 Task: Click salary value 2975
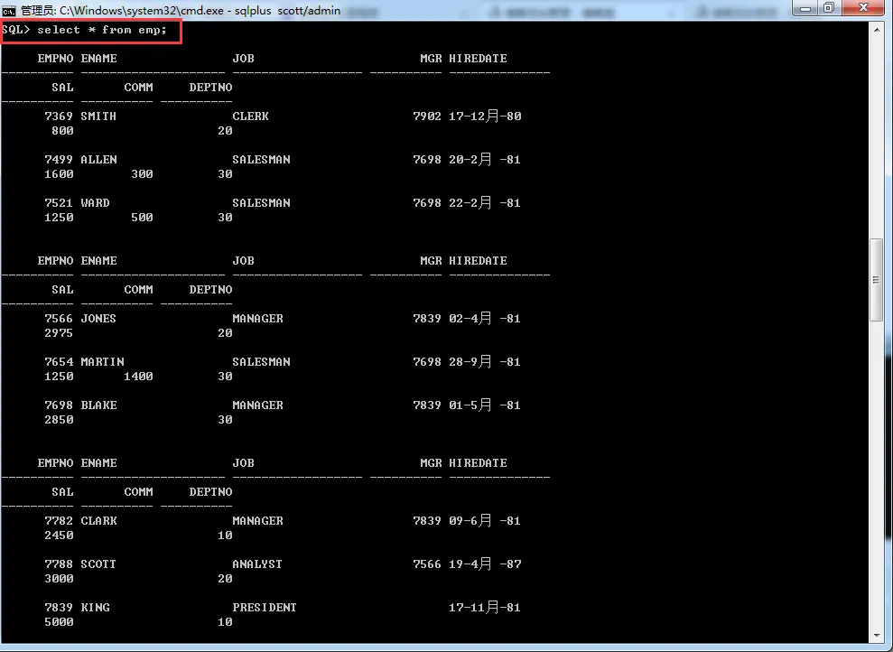click(59, 332)
